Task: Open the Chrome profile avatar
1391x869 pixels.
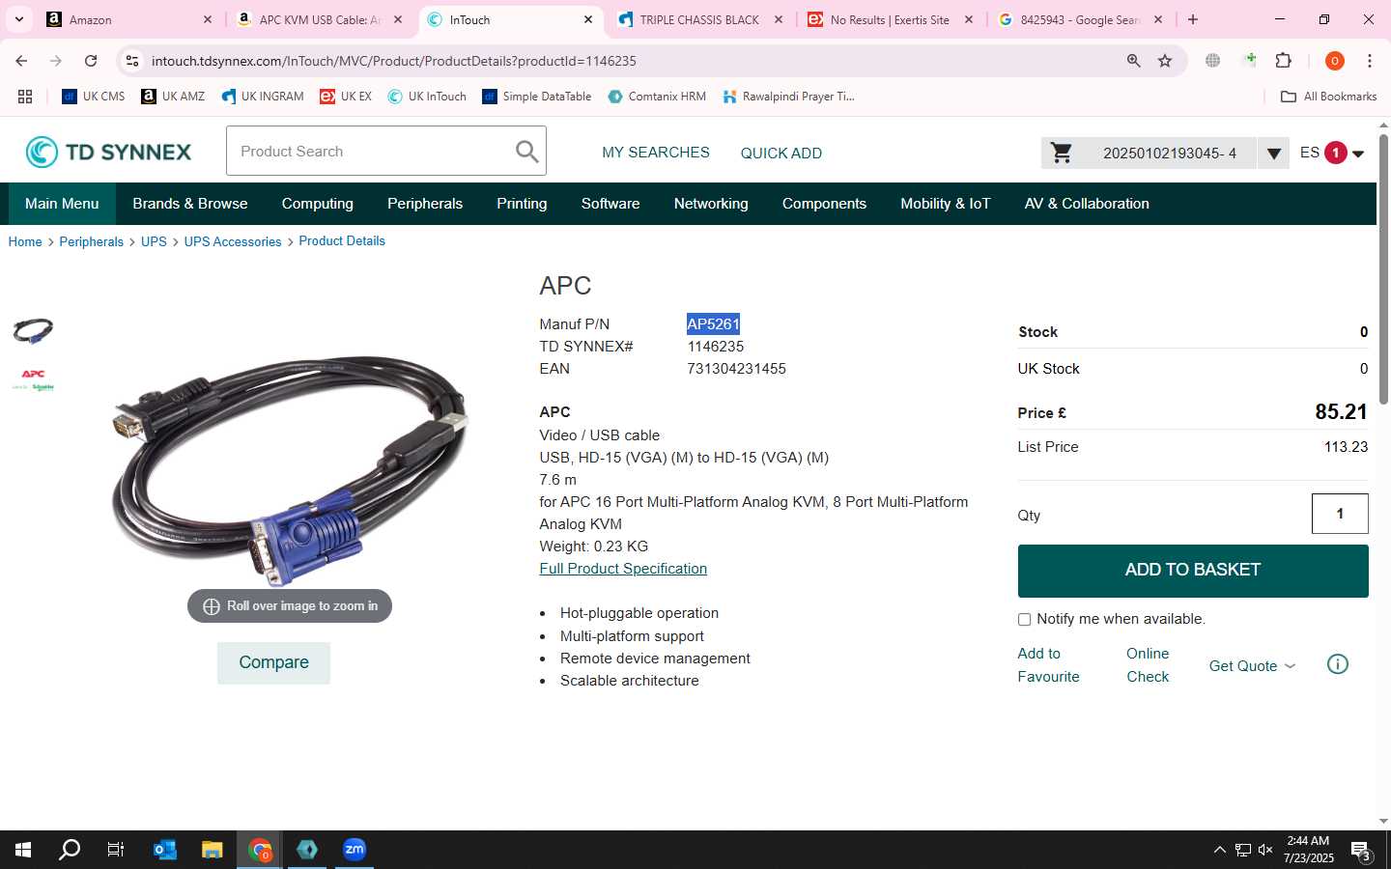Action: 1335,61
